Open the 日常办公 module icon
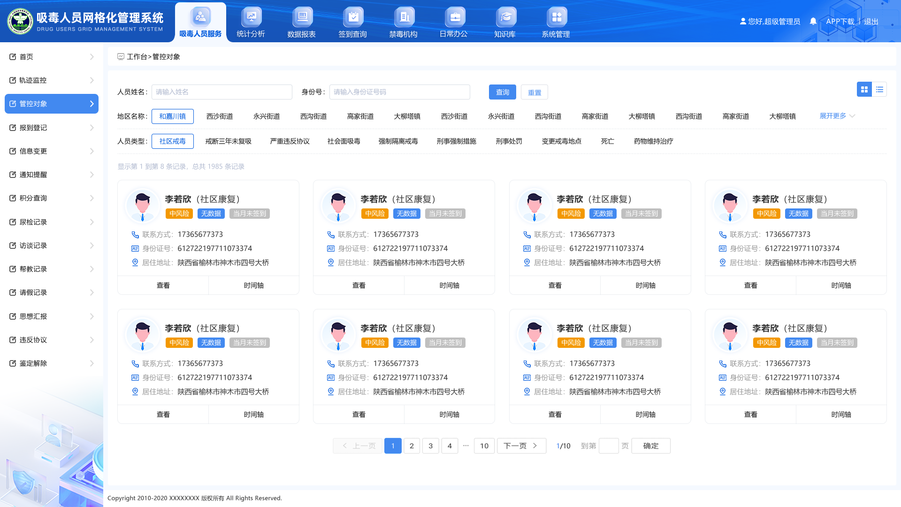 [454, 17]
